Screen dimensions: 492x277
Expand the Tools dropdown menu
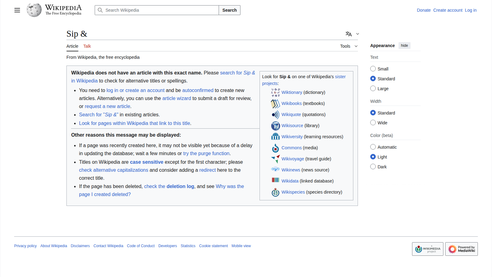(x=349, y=46)
